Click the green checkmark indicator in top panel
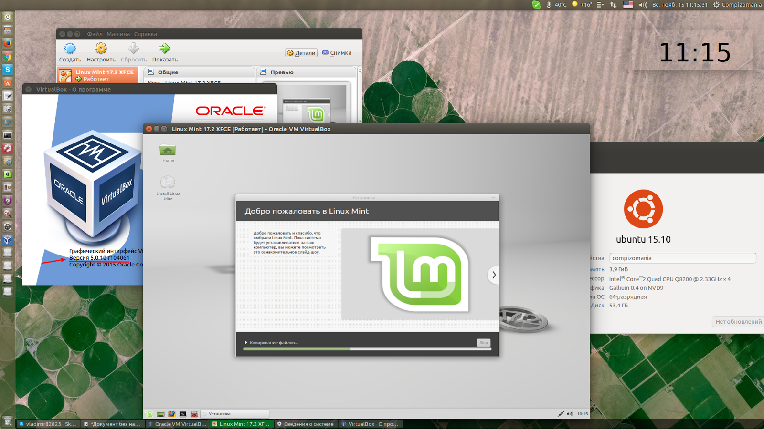 point(536,5)
